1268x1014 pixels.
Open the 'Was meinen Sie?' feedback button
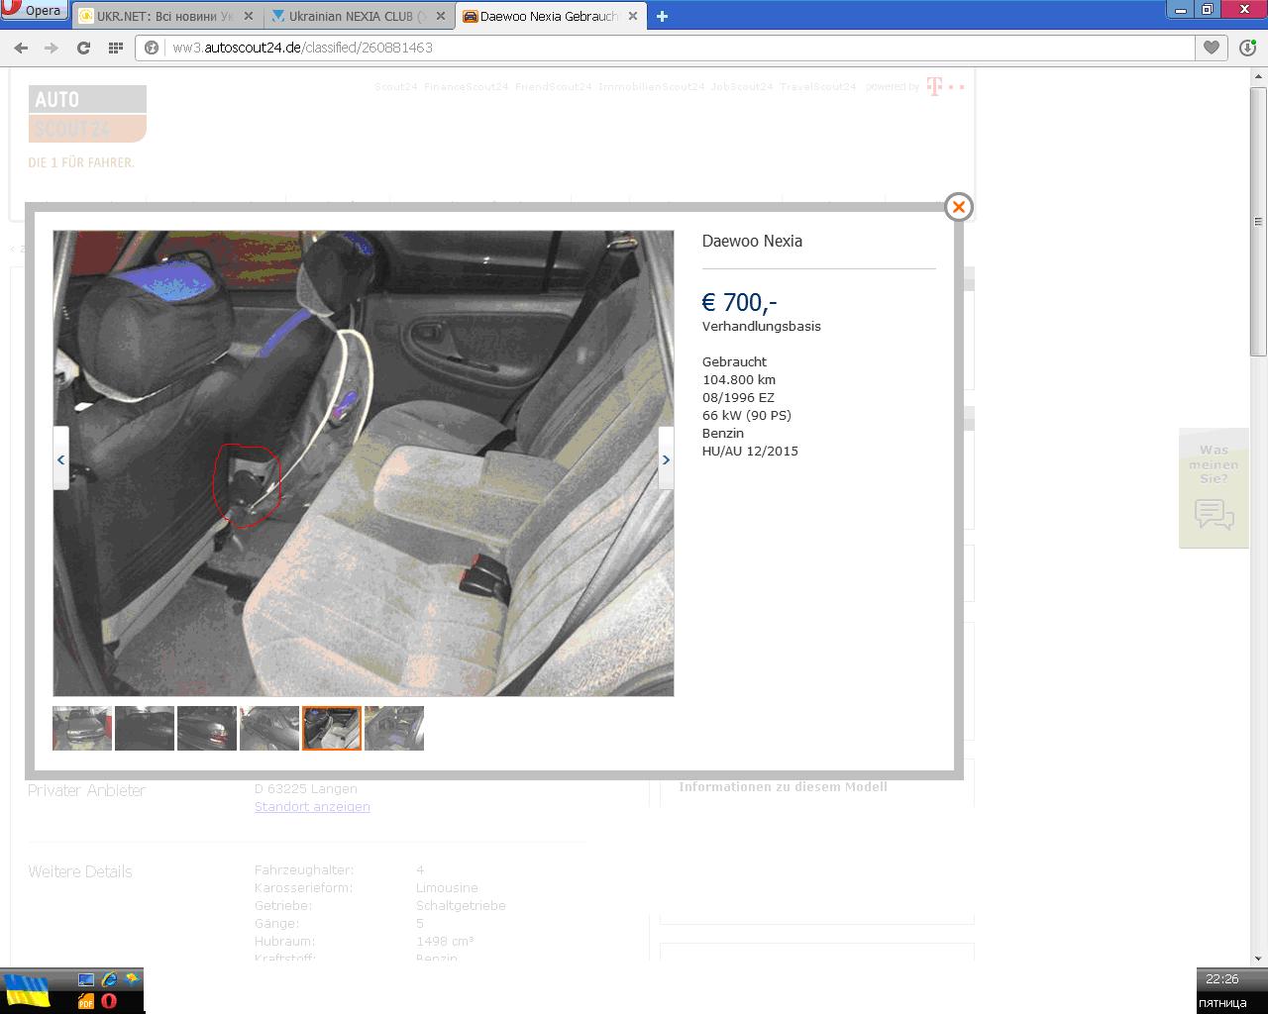pyautogui.click(x=1214, y=487)
